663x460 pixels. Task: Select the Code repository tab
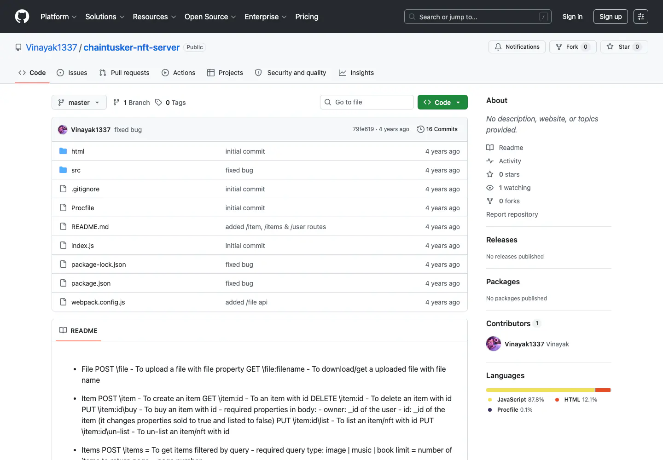click(32, 73)
